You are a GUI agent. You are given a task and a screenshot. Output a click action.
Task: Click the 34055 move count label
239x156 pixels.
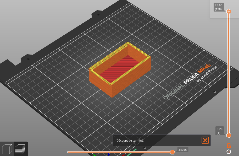183,150
